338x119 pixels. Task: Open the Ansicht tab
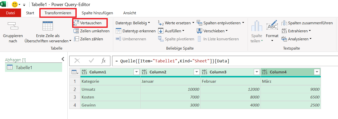coord(130,13)
